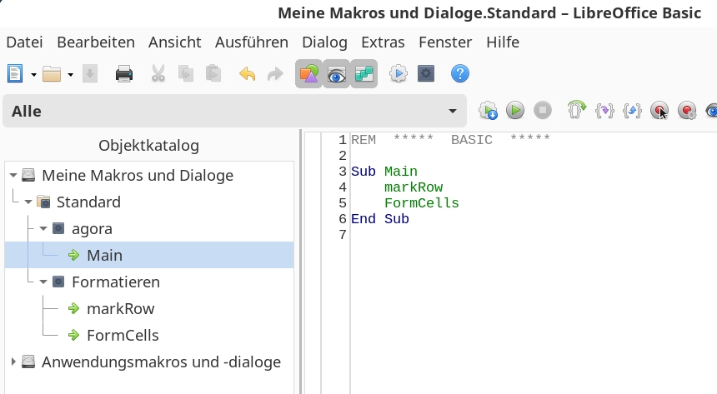Open the Ausführen menu
Image resolution: width=717 pixels, height=394 pixels.
[252, 42]
